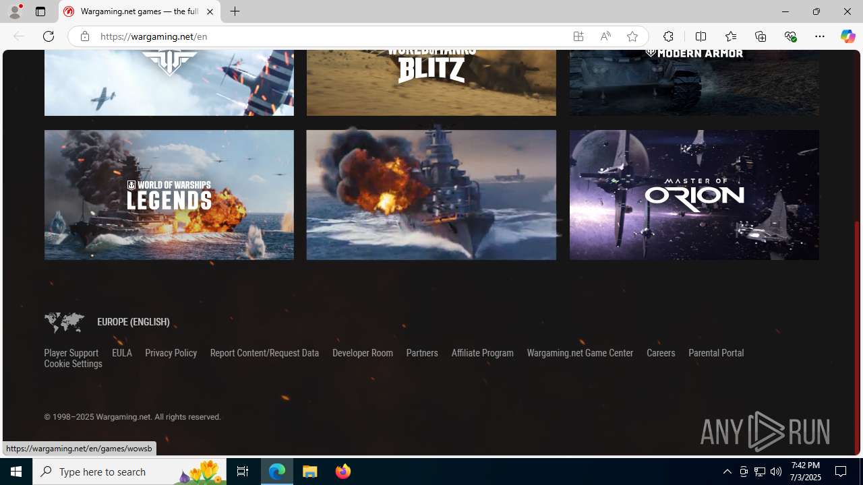Visit the Developer Room link
This screenshot has height=485, width=863.
[x=363, y=353]
